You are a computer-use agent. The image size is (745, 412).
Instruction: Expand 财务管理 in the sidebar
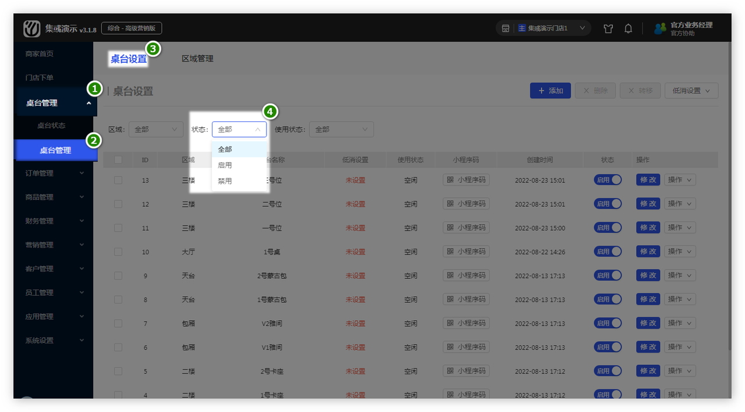[x=54, y=221]
